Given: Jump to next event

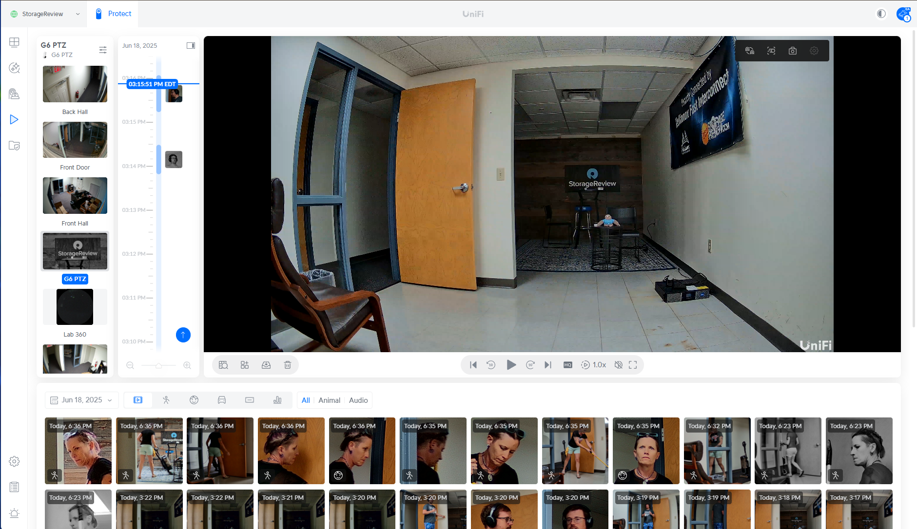Looking at the screenshot, I should 548,365.
